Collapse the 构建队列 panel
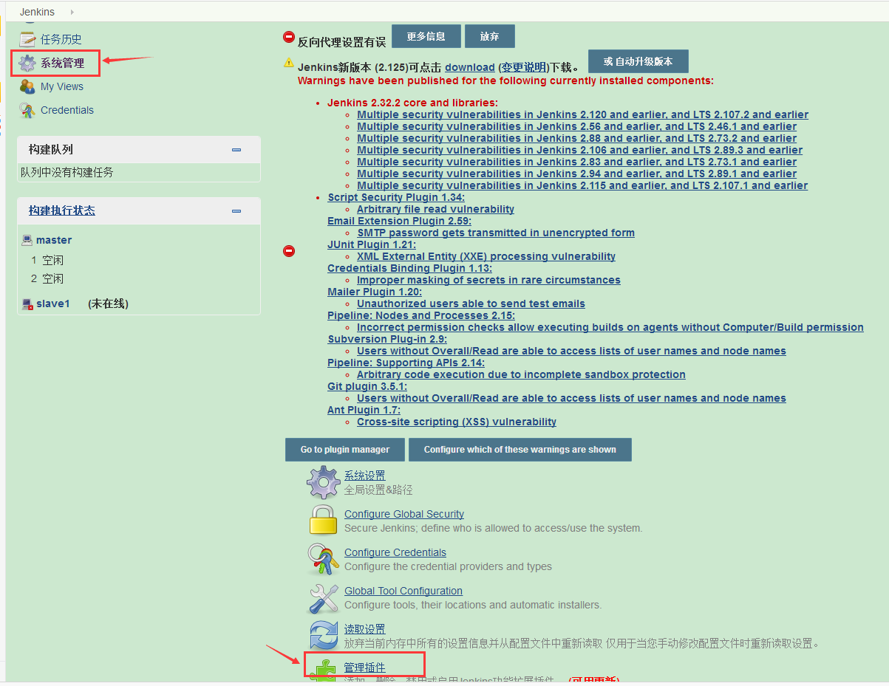The height and width of the screenshot is (686, 889). point(236,150)
